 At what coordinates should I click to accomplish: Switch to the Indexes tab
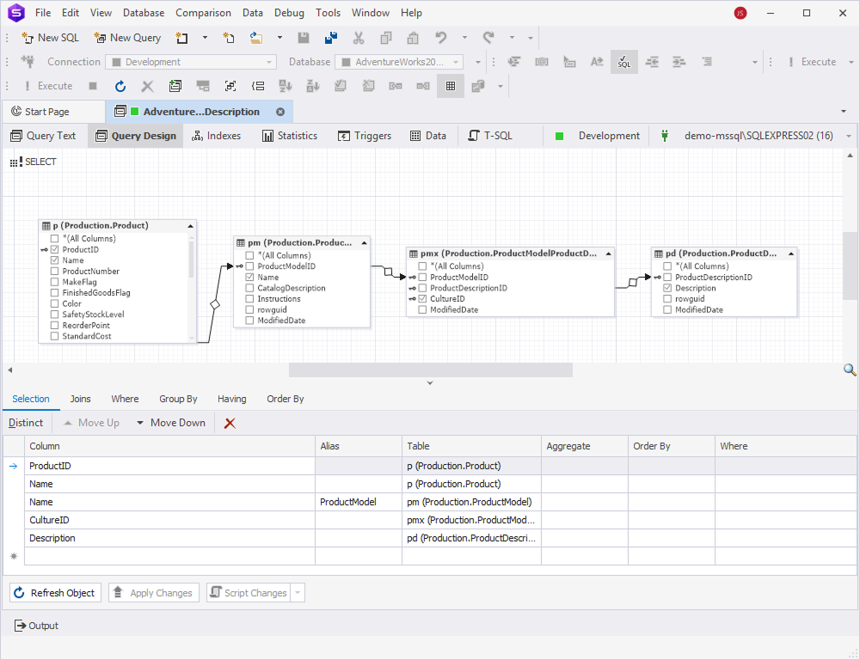click(x=216, y=136)
